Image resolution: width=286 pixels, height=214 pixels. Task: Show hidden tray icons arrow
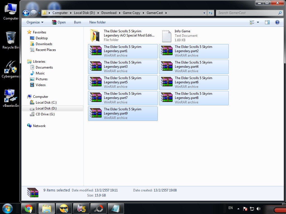tap(238, 209)
